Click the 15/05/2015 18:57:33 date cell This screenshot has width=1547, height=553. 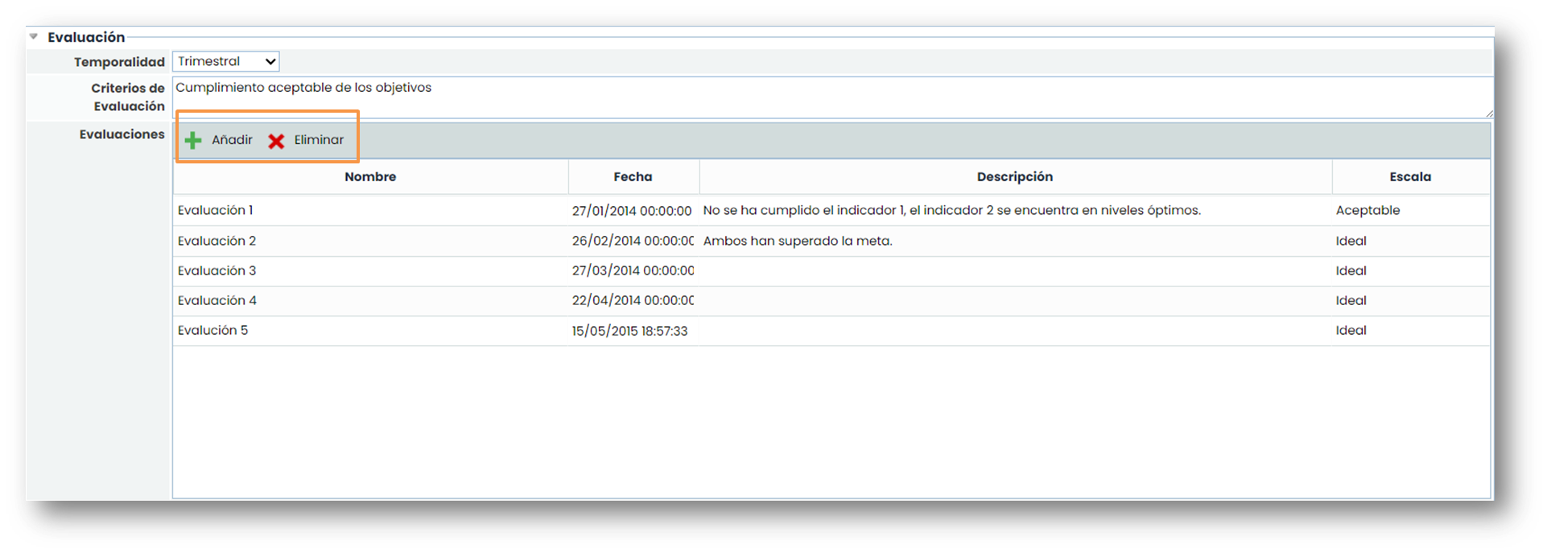(x=629, y=331)
